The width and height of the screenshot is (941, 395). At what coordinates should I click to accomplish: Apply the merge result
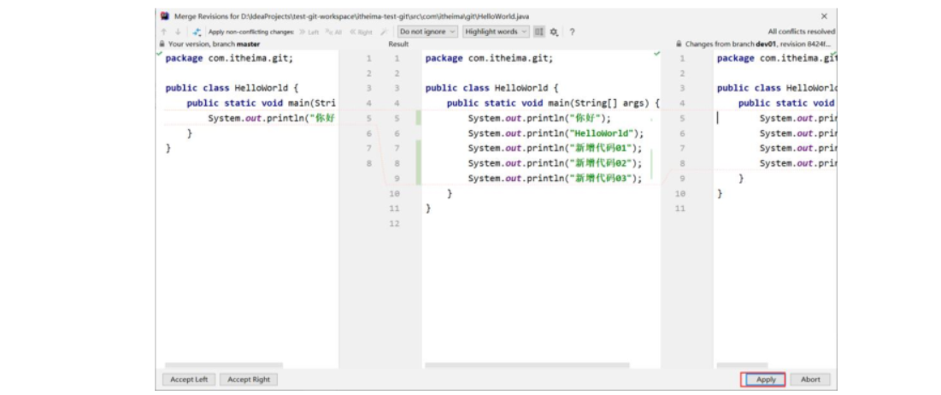766,380
